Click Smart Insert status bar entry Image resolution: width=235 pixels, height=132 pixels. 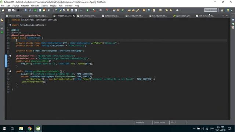tap(159, 122)
